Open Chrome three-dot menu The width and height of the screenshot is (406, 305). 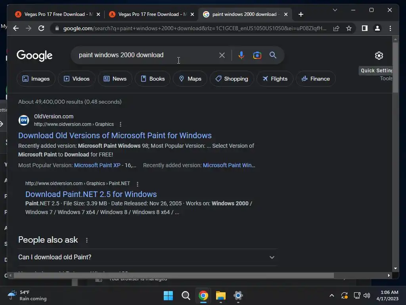pos(390,28)
